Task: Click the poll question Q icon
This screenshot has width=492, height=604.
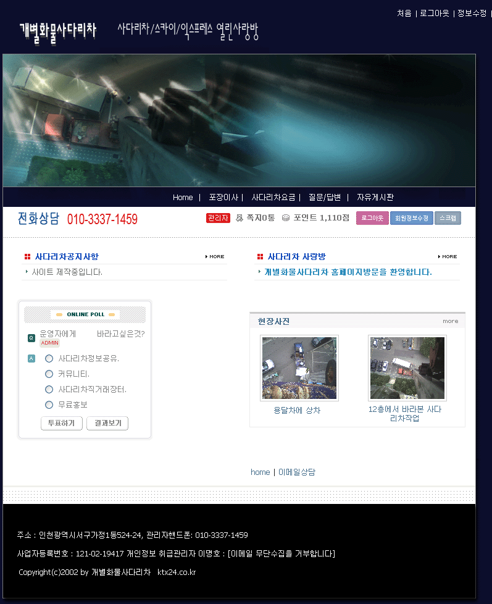Action: [x=31, y=338]
